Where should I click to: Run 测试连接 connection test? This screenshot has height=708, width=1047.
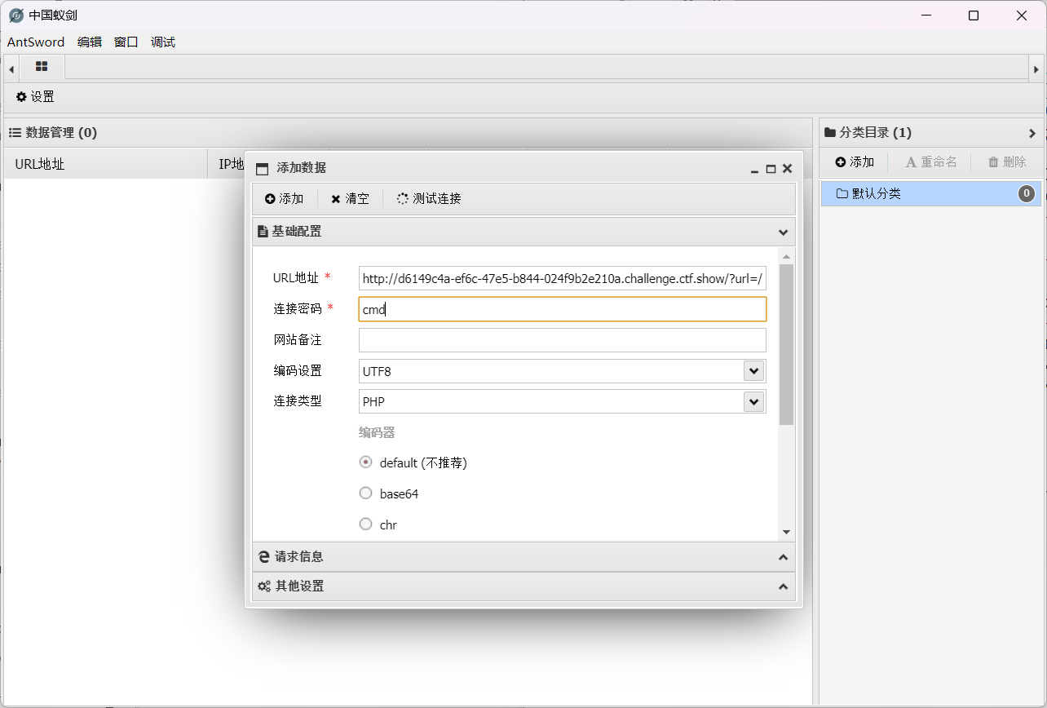(429, 199)
